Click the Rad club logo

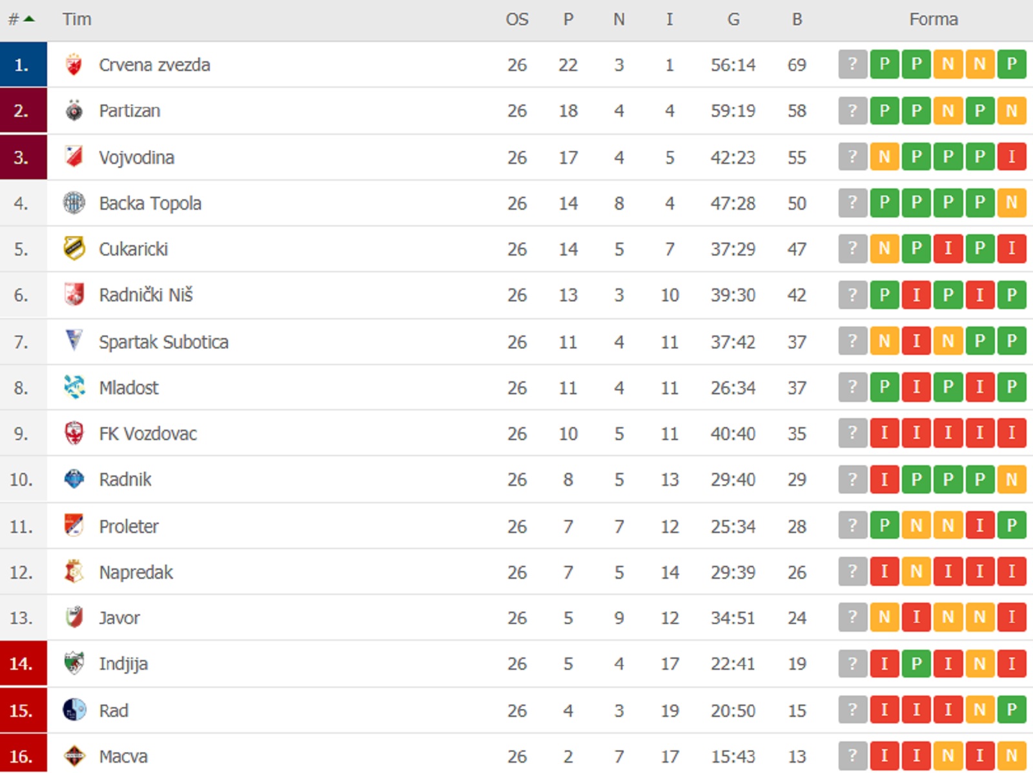pyautogui.click(x=74, y=710)
